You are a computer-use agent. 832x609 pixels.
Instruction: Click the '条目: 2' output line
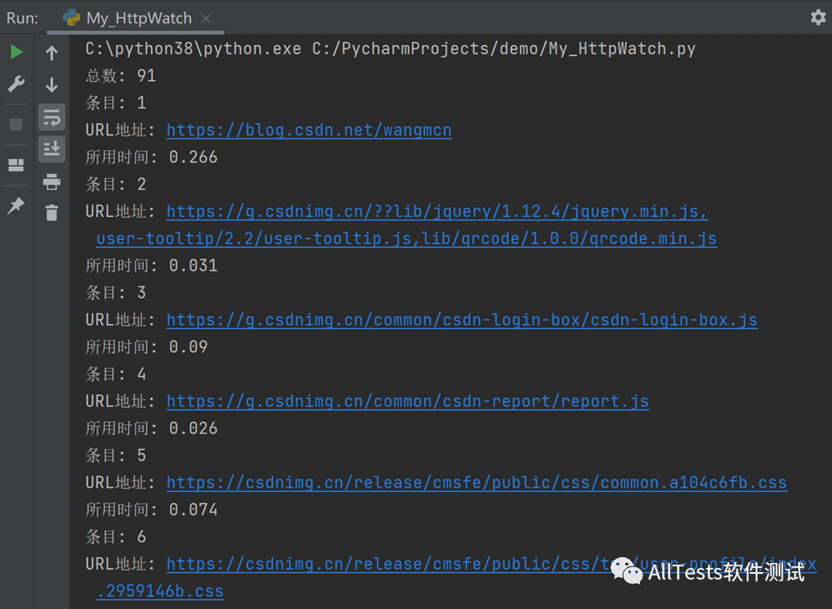[116, 184]
